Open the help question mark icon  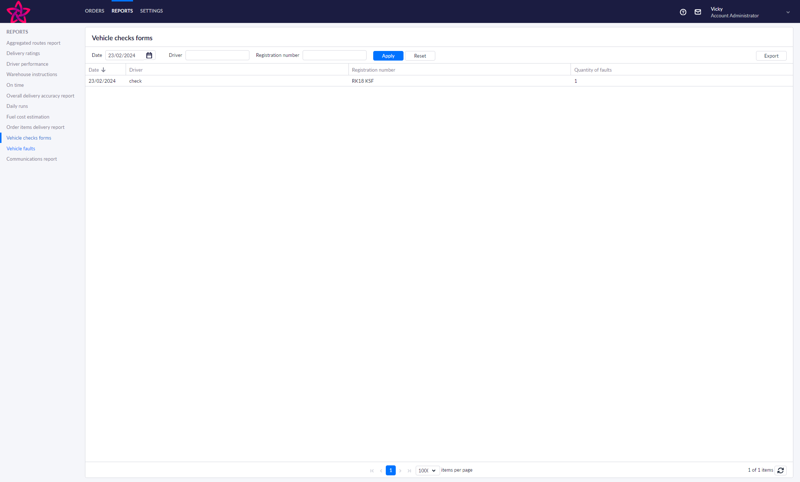click(683, 12)
